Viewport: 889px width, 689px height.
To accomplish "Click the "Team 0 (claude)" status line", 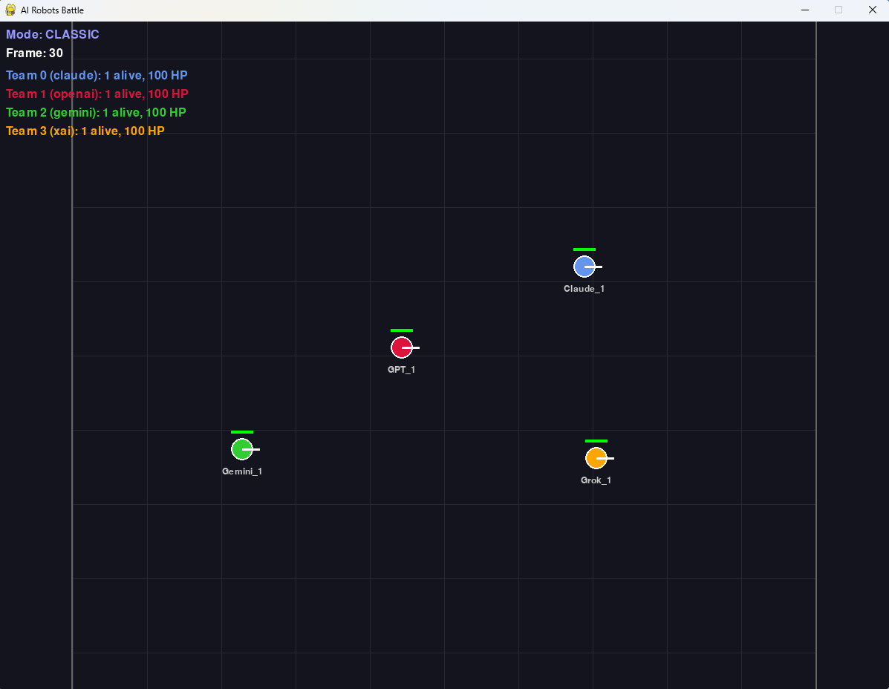I will (97, 76).
